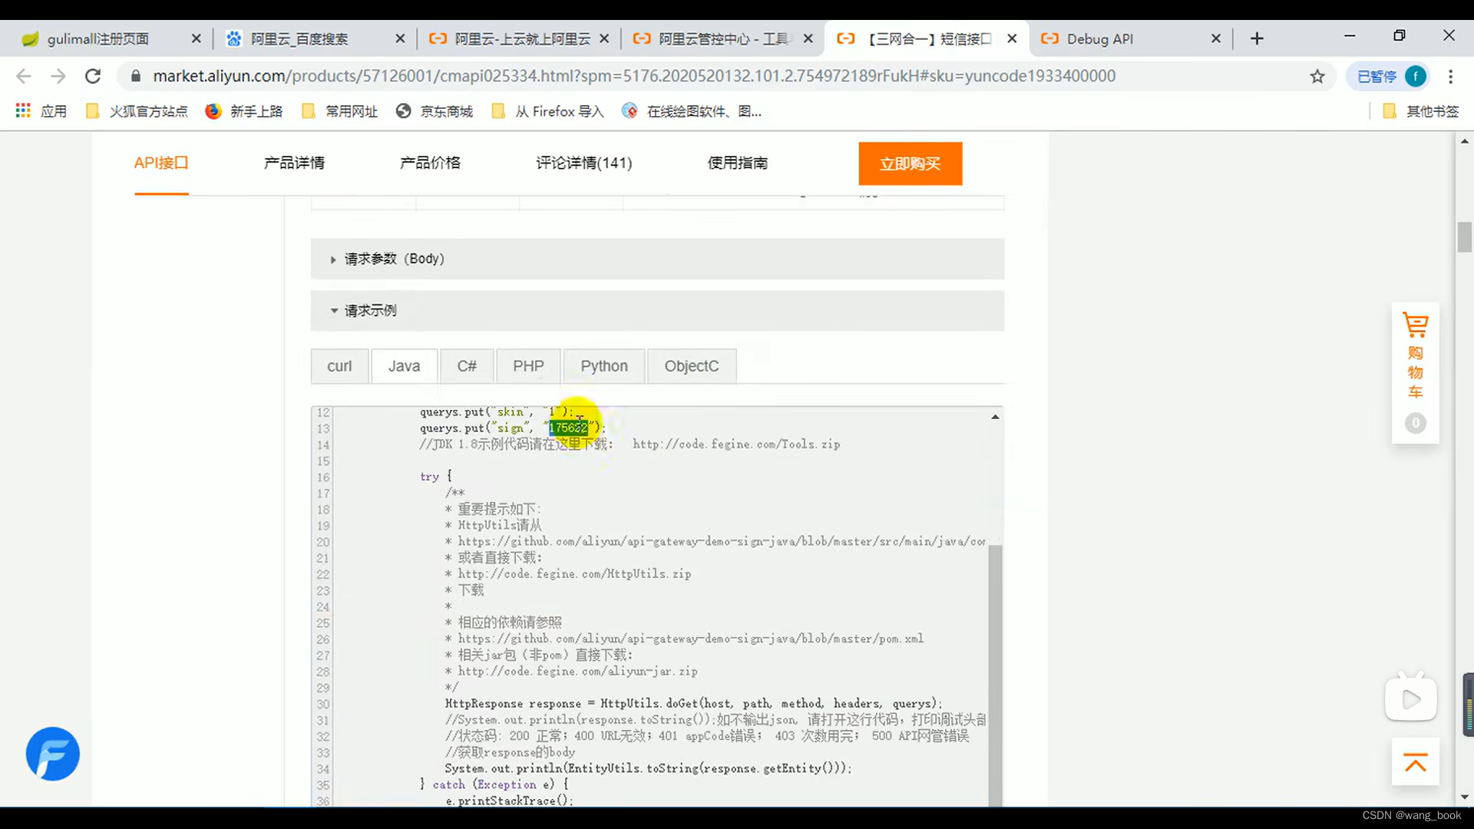Open 从 Firefox 导入 bookmark folder
1474x829 pixels.
tap(547, 111)
